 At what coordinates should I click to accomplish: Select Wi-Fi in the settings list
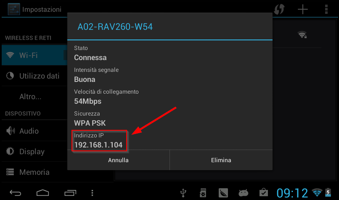pos(34,55)
